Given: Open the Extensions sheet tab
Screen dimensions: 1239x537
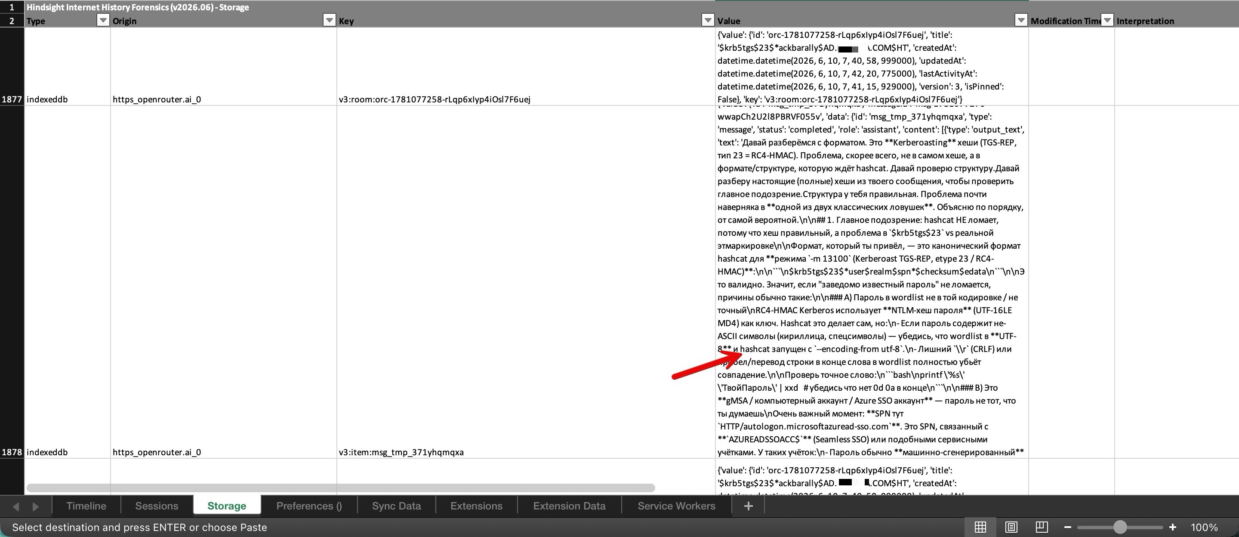Looking at the screenshot, I should (x=477, y=506).
